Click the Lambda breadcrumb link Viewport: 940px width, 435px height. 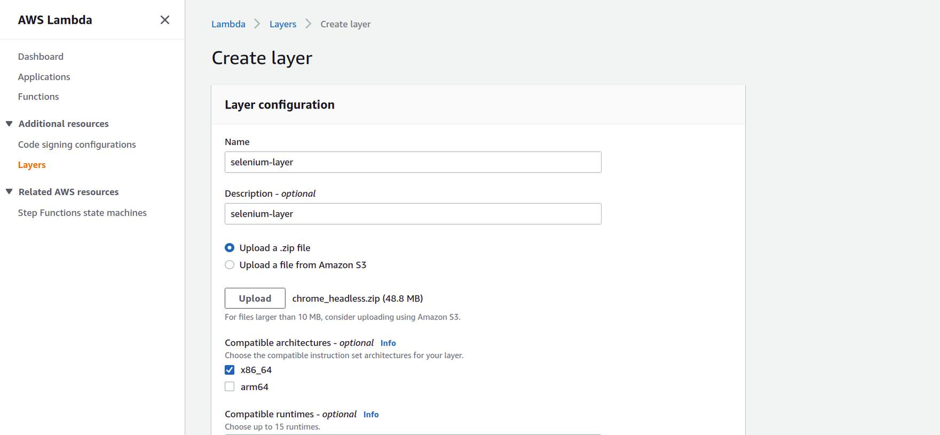click(228, 24)
